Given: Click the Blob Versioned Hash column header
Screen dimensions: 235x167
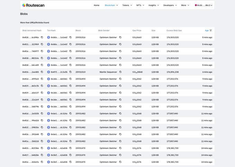Looking at the screenshot, I should click(32, 30).
